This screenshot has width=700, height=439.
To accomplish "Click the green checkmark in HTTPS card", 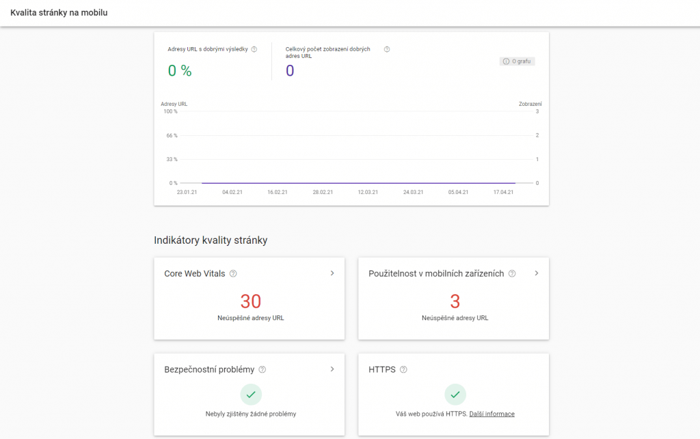I will [x=455, y=395].
